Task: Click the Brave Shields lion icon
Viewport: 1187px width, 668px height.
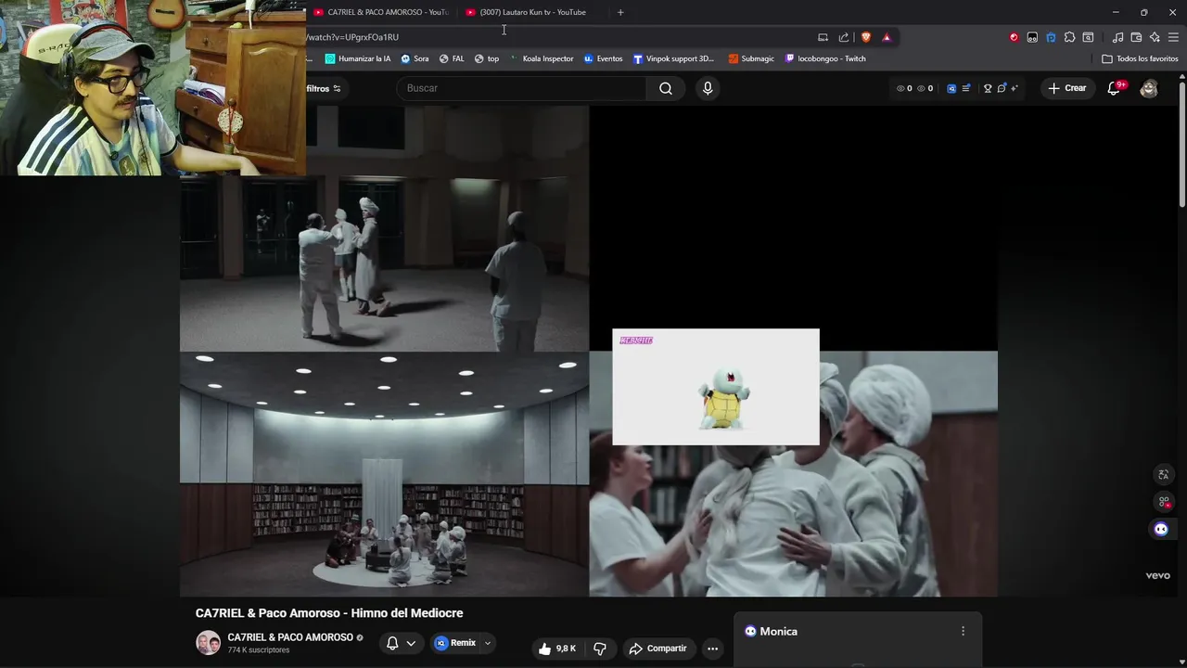Action: click(x=866, y=37)
